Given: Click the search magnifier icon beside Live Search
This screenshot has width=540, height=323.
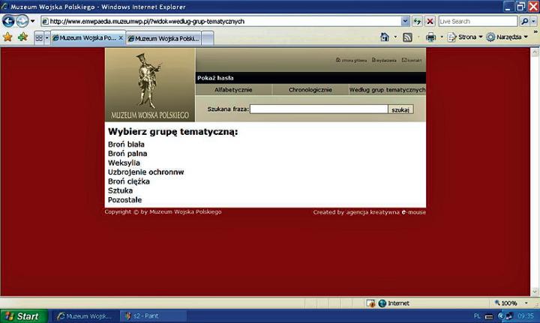Looking at the screenshot, I should coord(524,21).
